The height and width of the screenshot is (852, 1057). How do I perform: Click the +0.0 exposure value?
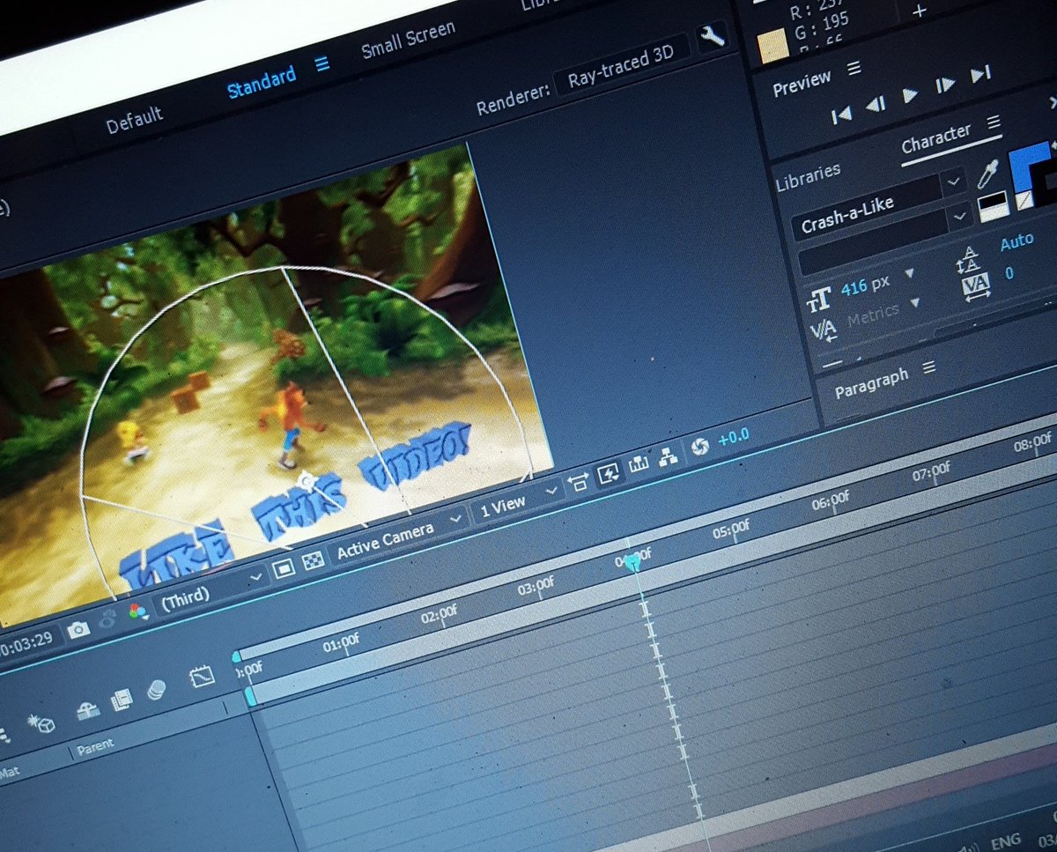pos(734,436)
